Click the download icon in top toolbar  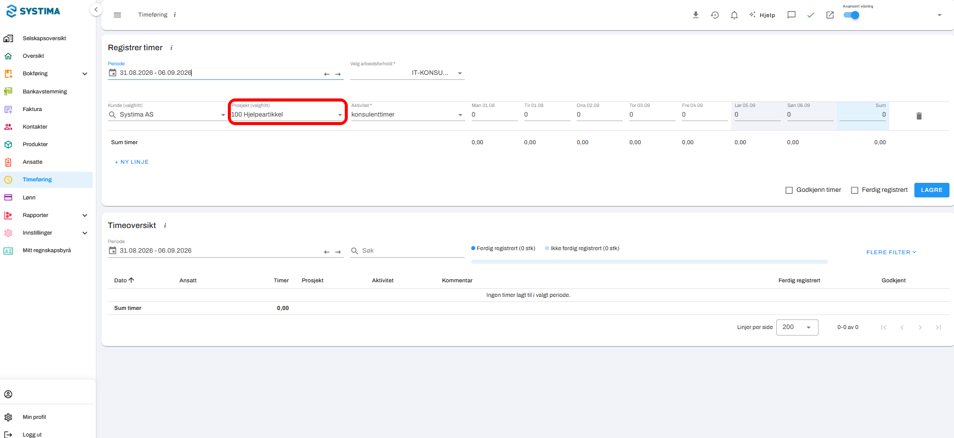coord(696,15)
